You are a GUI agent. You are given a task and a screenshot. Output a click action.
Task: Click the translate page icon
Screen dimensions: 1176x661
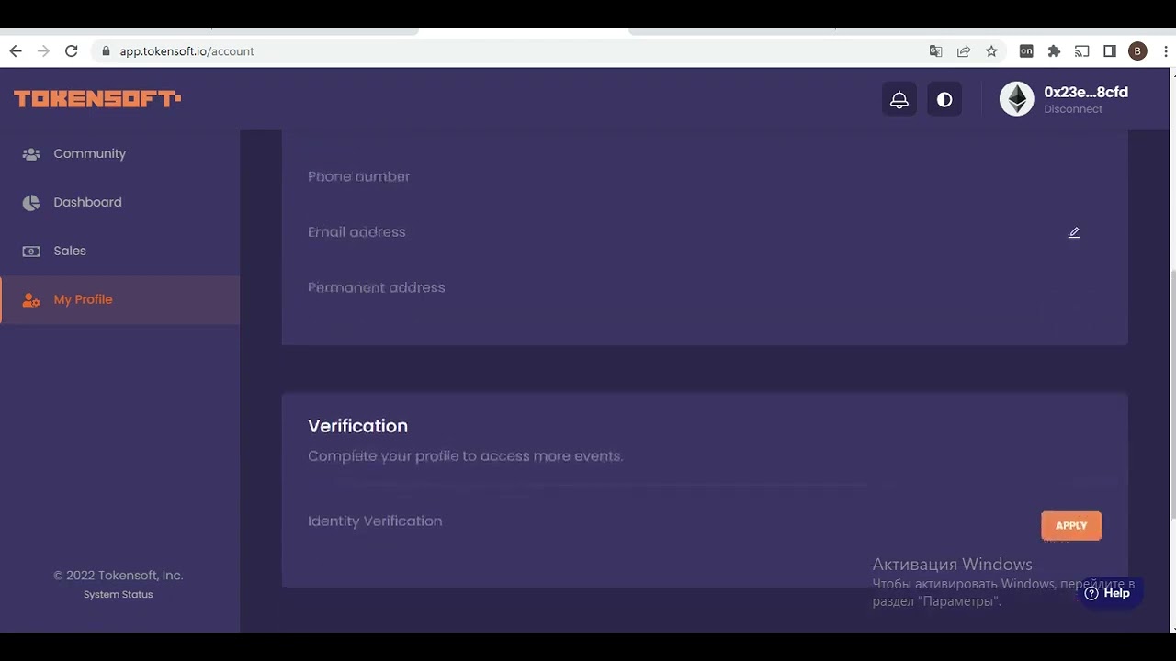pyautogui.click(x=936, y=51)
